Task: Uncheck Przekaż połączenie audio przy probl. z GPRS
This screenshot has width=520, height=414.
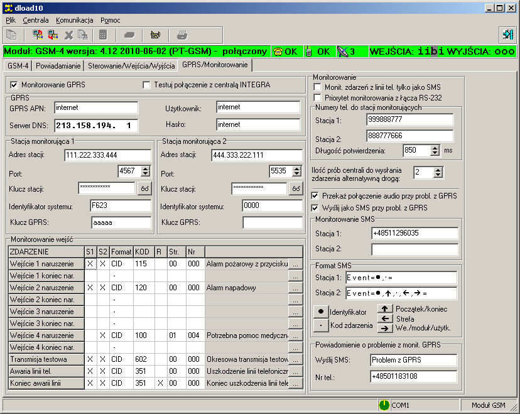Action: pyautogui.click(x=315, y=196)
